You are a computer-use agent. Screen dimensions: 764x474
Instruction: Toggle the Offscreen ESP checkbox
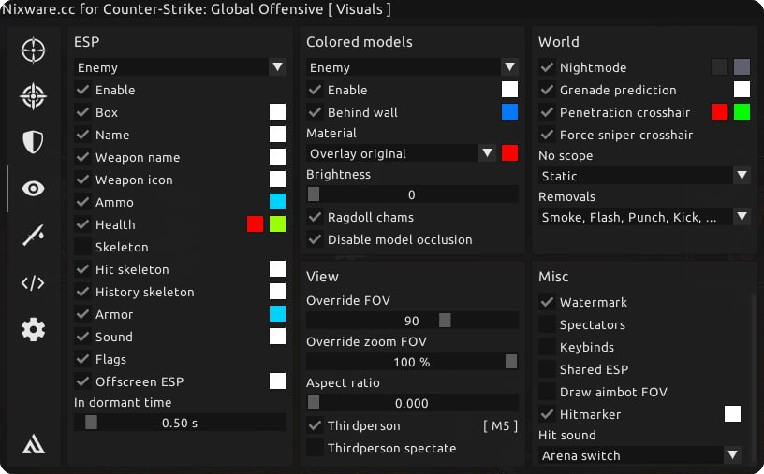point(82,381)
